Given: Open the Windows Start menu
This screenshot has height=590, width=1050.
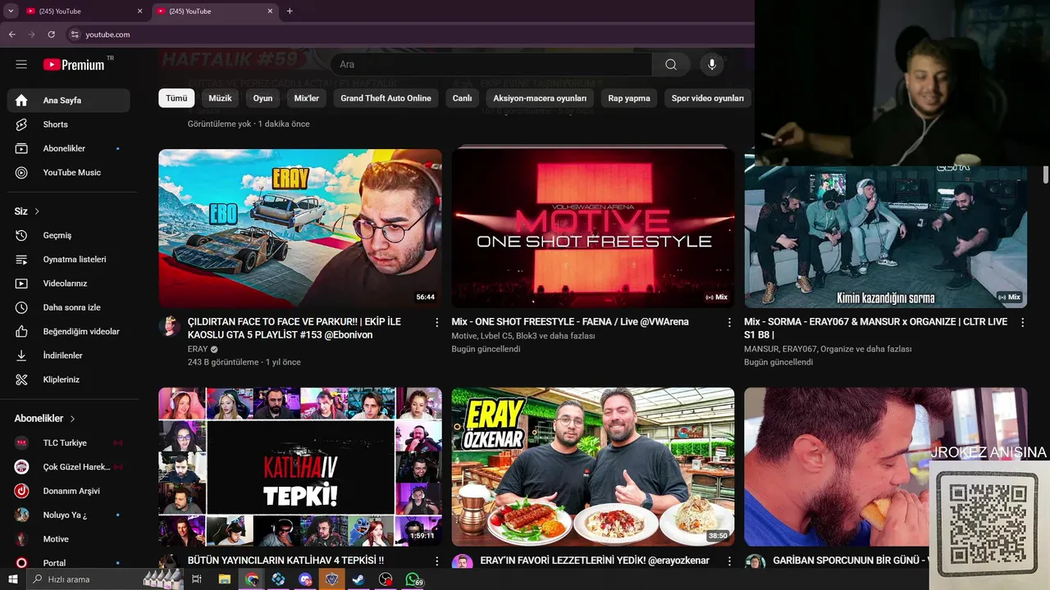Looking at the screenshot, I should pos(13,579).
